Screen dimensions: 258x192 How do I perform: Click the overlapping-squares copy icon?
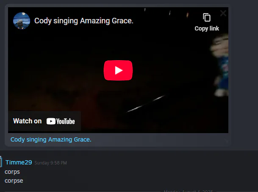click(x=207, y=17)
